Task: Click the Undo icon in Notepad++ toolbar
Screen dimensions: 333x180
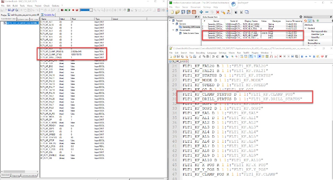Action: [x=214, y=56]
